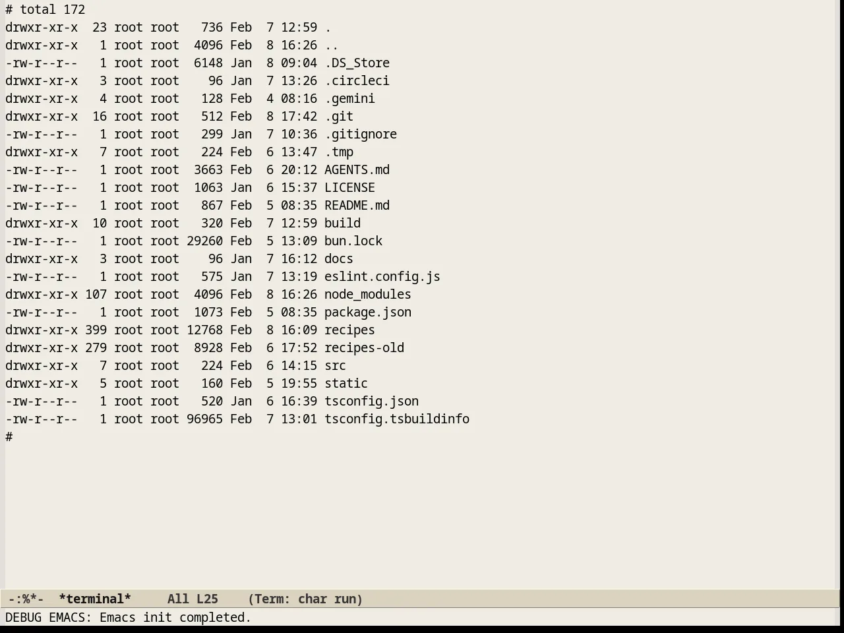Click the recipes-old directory name

click(364, 348)
